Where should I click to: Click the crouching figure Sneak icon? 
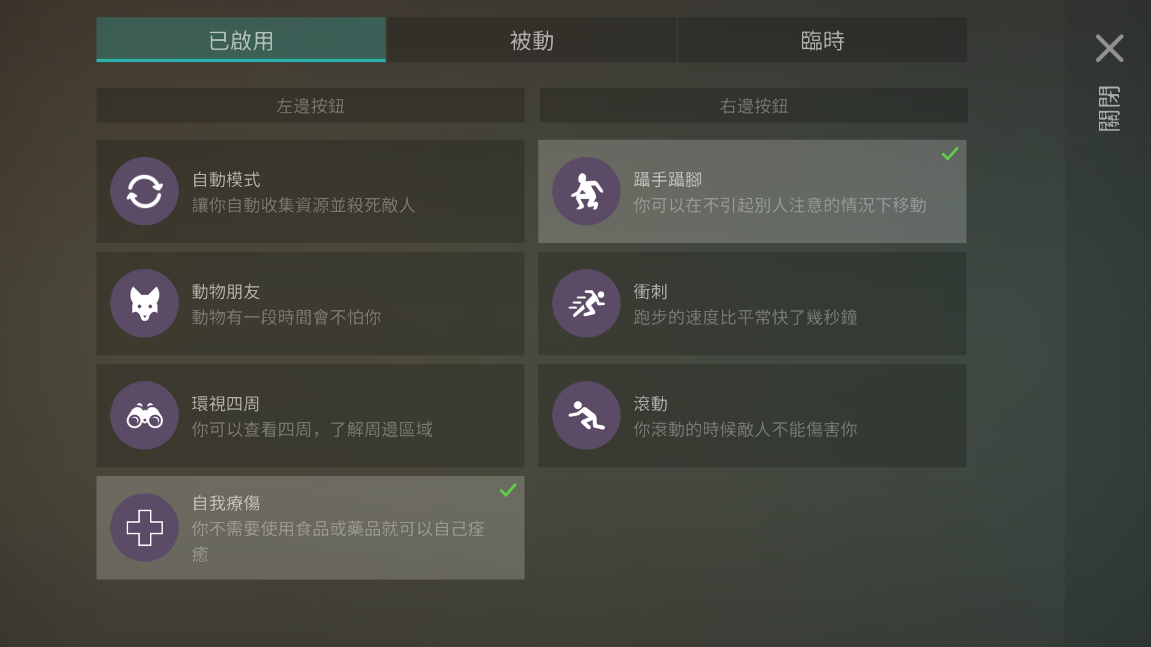(586, 191)
